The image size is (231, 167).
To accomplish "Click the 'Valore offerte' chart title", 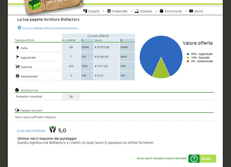I will (x=198, y=43).
